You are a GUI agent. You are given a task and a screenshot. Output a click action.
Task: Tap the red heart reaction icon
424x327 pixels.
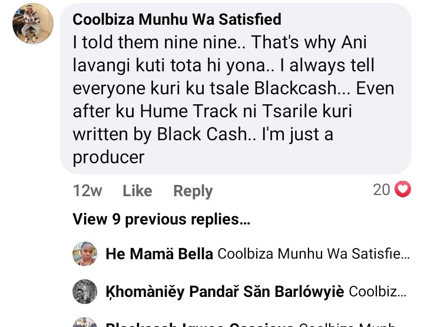[403, 190]
